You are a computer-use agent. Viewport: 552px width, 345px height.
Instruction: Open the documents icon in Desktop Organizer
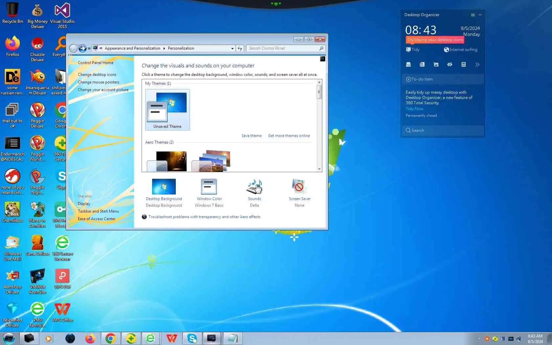(422, 64)
